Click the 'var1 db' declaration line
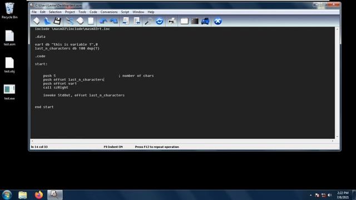Viewport: 356px width, 200px height. click(66, 44)
